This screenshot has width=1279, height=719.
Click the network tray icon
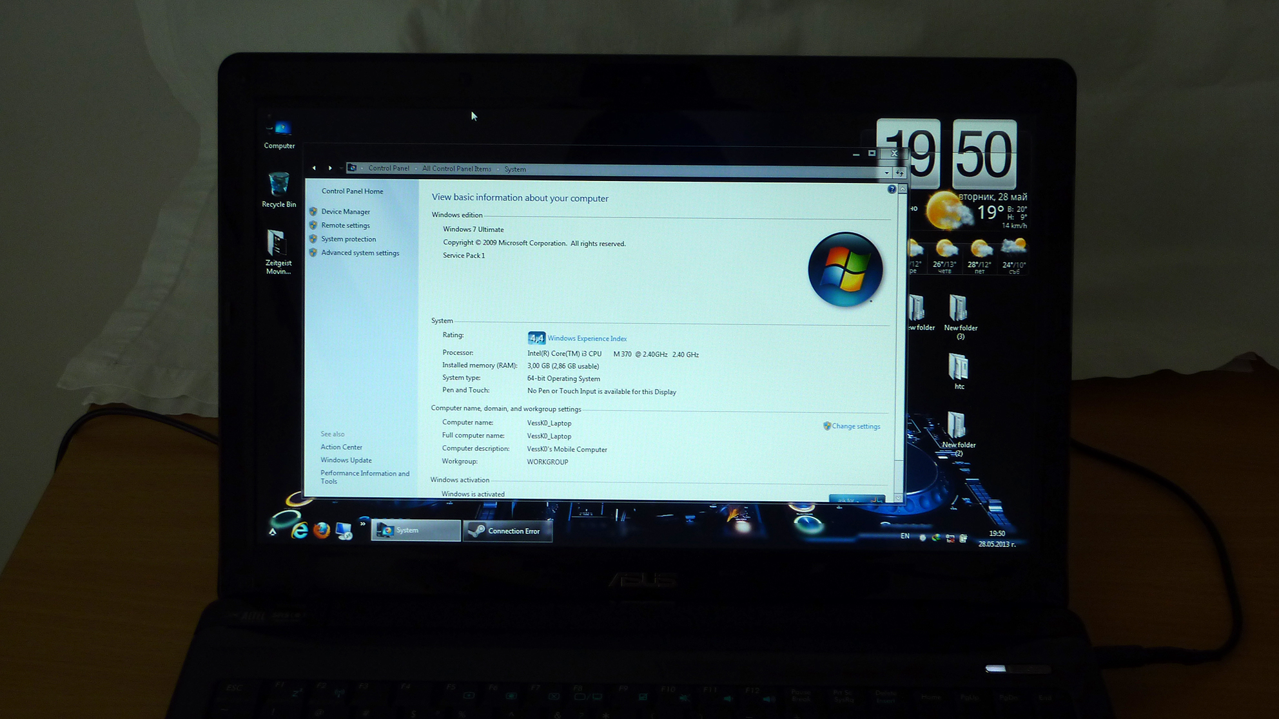pos(950,538)
